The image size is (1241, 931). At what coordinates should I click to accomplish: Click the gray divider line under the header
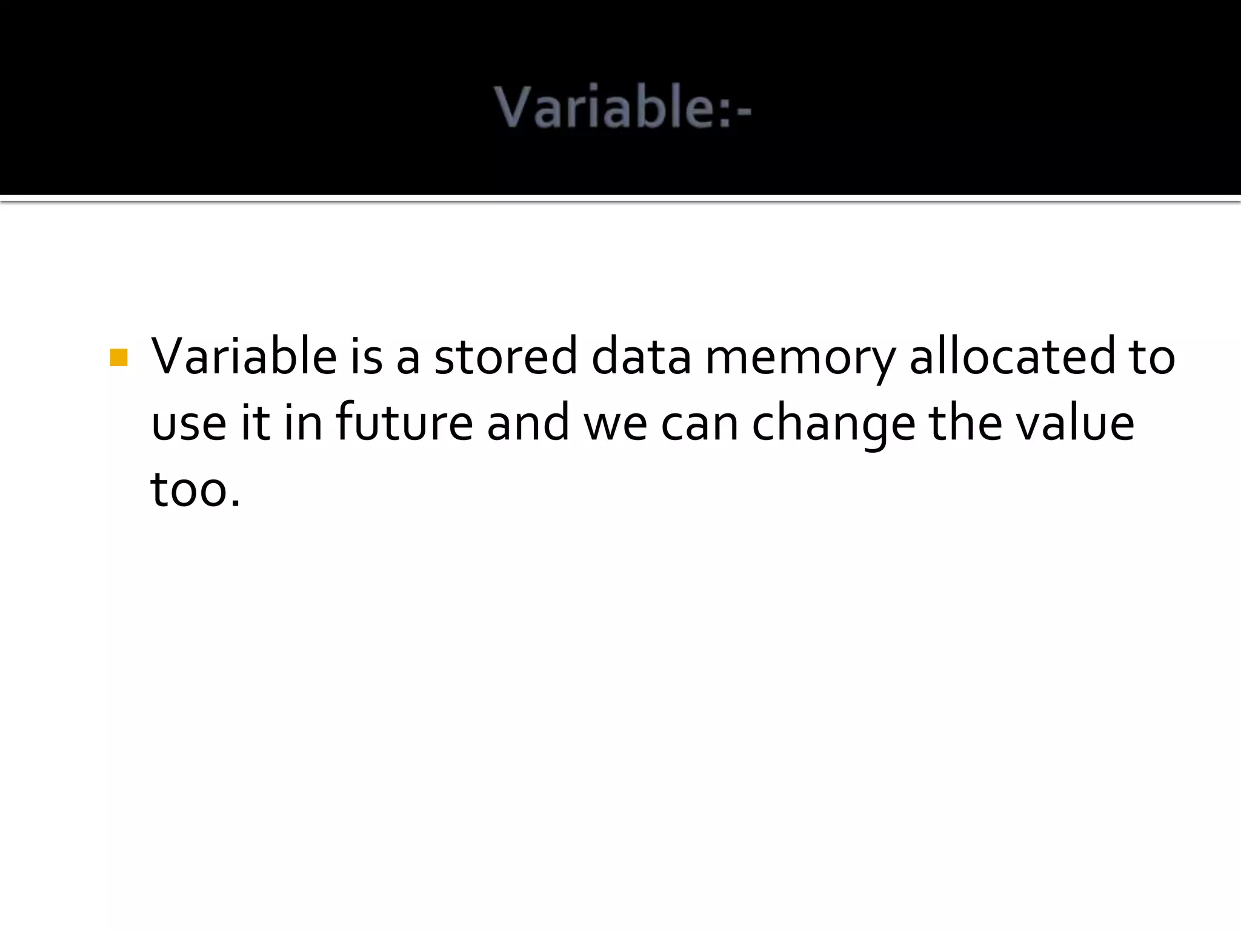[620, 199]
